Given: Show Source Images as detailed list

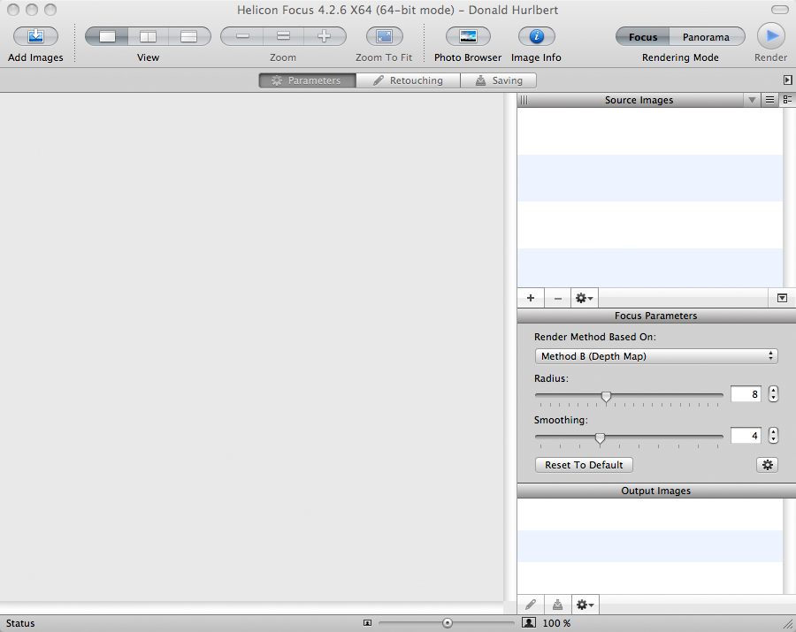Looking at the screenshot, I should [787, 100].
